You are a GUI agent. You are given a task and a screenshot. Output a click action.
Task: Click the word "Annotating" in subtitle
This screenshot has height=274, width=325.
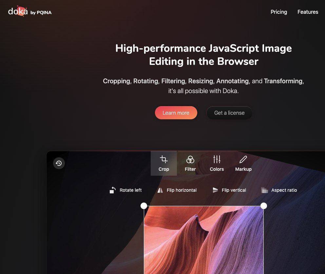pos(232,81)
